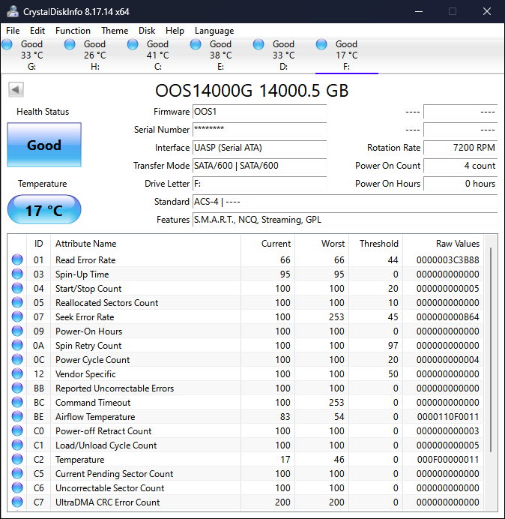This screenshot has width=505, height=519.
Task: Click the Firmware field showing OOS1
Action: (x=259, y=112)
